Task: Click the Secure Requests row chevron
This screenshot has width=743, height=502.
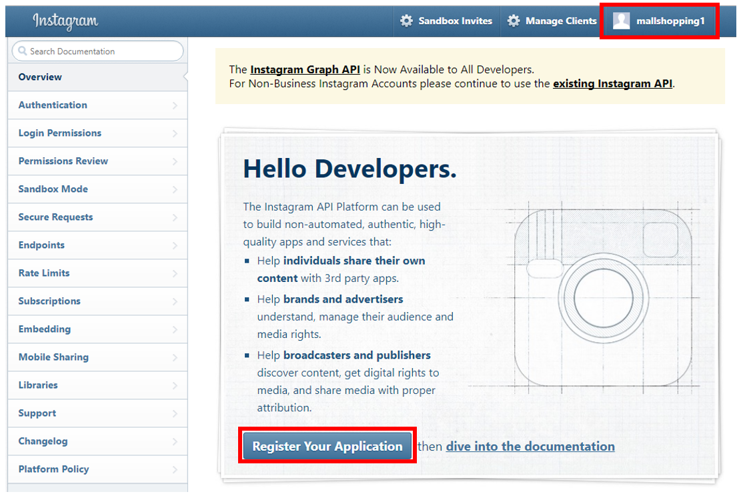Action: (x=175, y=217)
